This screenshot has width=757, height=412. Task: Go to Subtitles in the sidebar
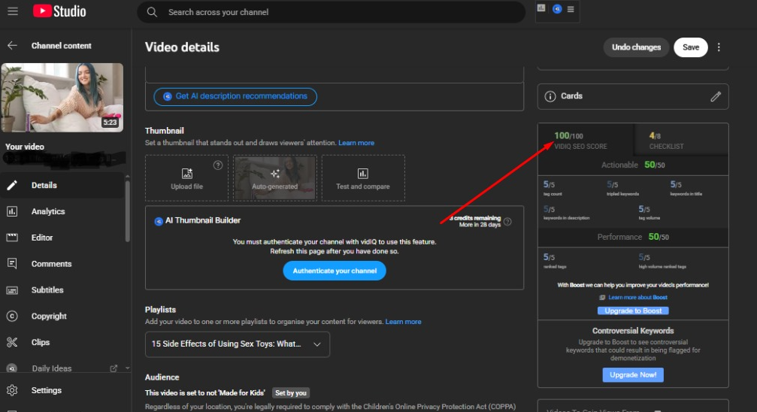pyautogui.click(x=47, y=290)
